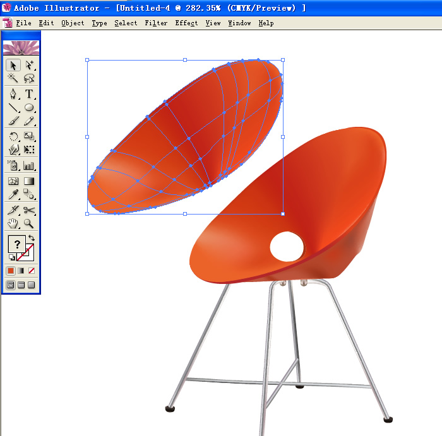Select the Selection (black arrow) tool
442x436 pixels.
(x=13, y=66)
